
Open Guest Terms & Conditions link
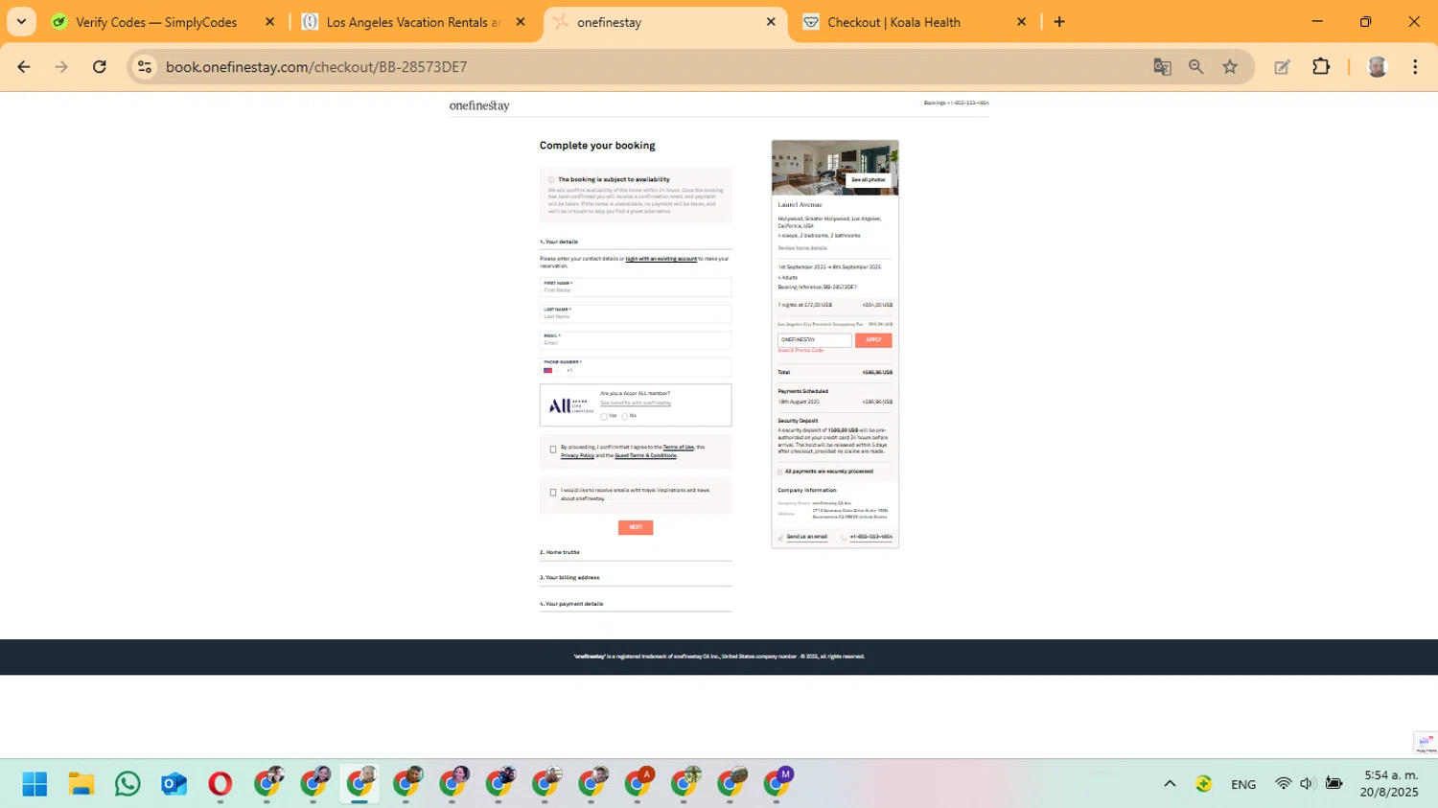645,456
